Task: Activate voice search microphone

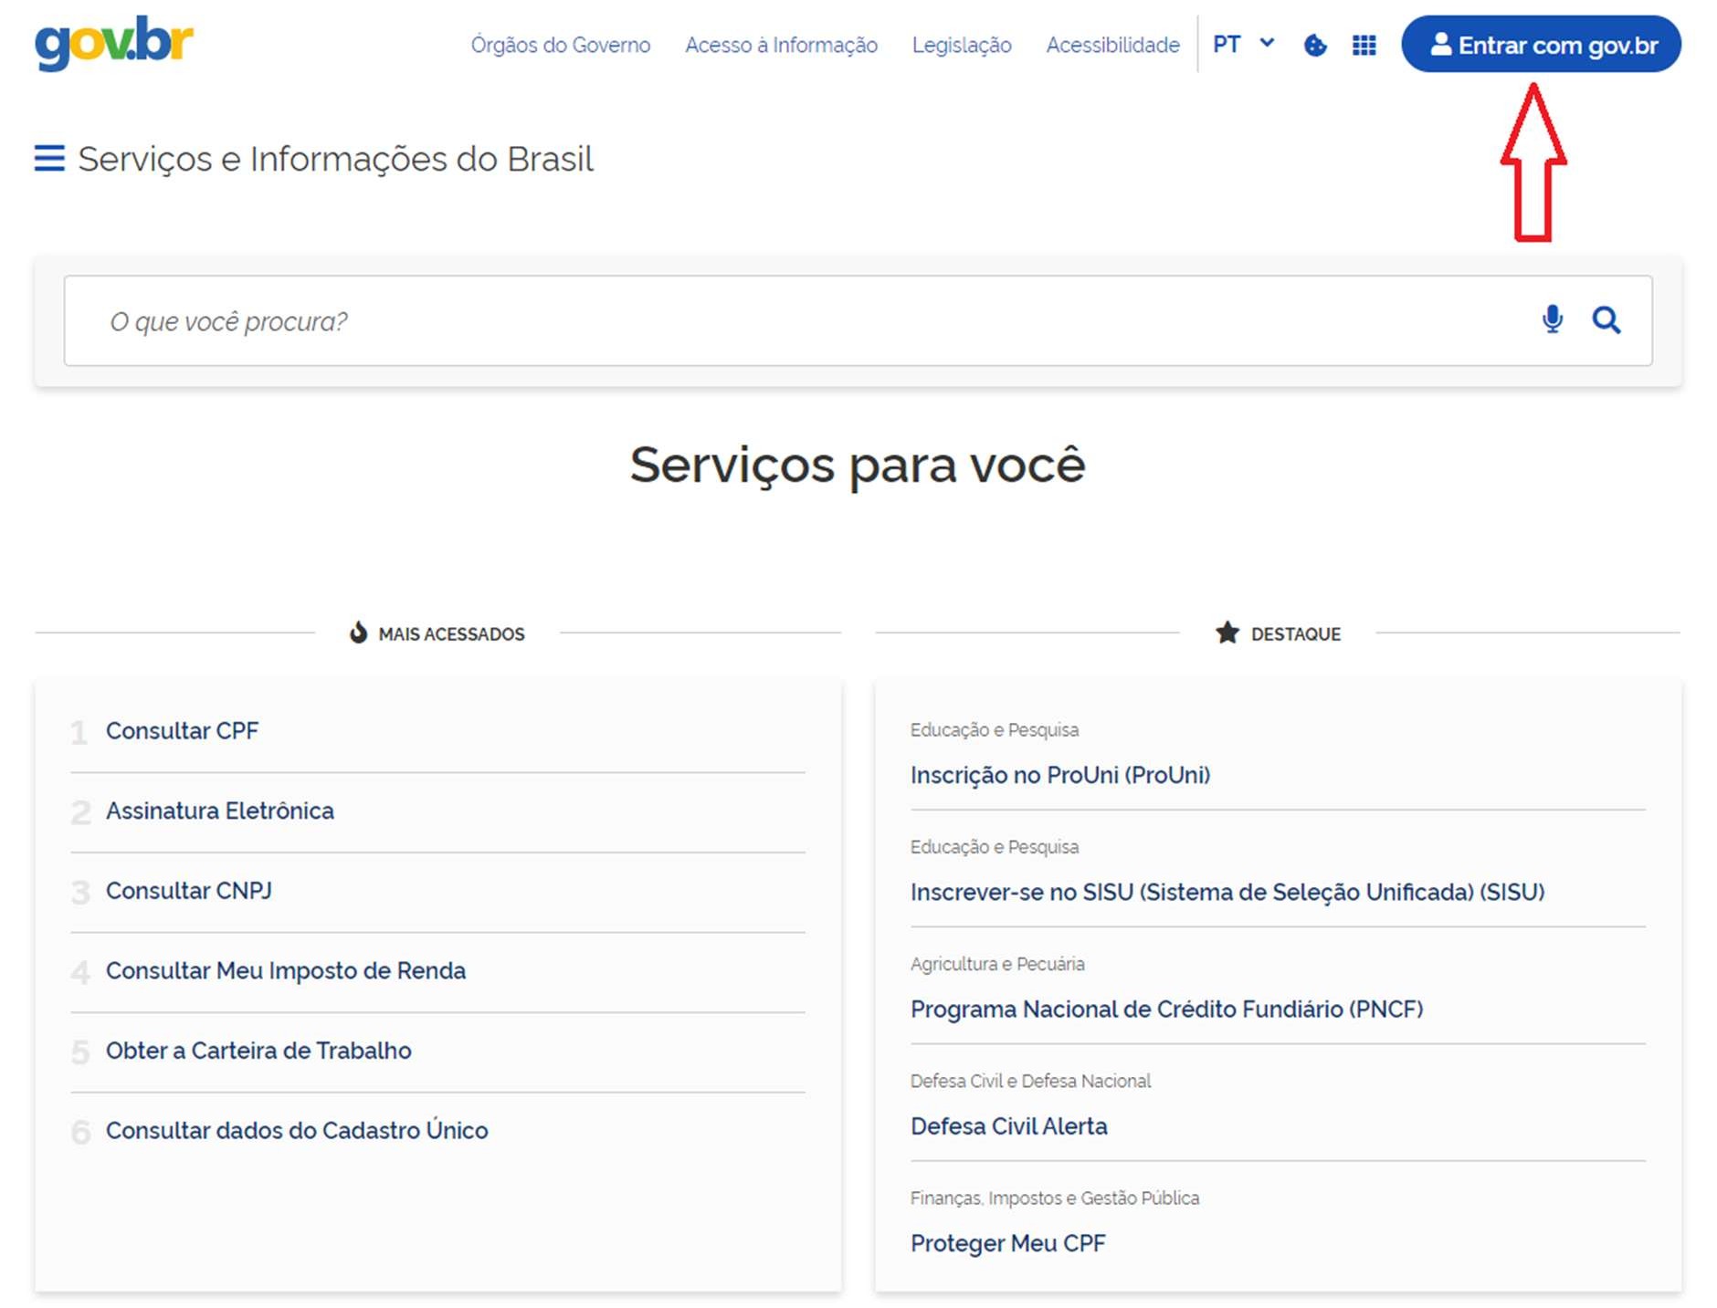Action: (x=1552, y=320)
